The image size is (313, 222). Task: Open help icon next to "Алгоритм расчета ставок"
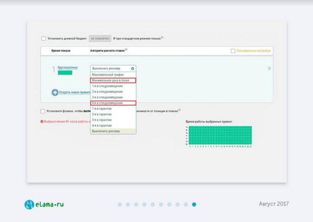click(126, 50)
